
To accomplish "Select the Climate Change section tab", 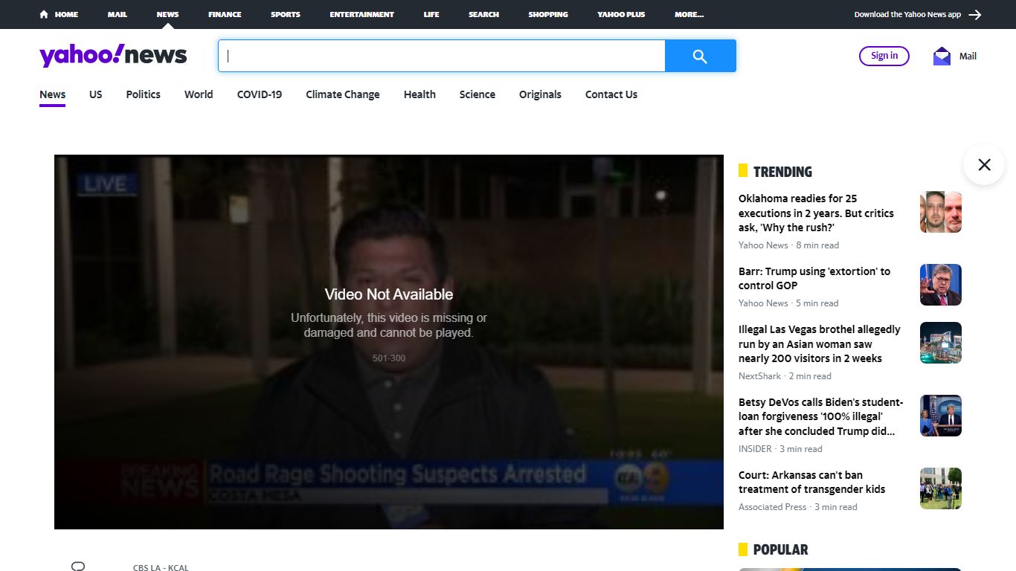I will pyautogui.click(x=343, y=94).
